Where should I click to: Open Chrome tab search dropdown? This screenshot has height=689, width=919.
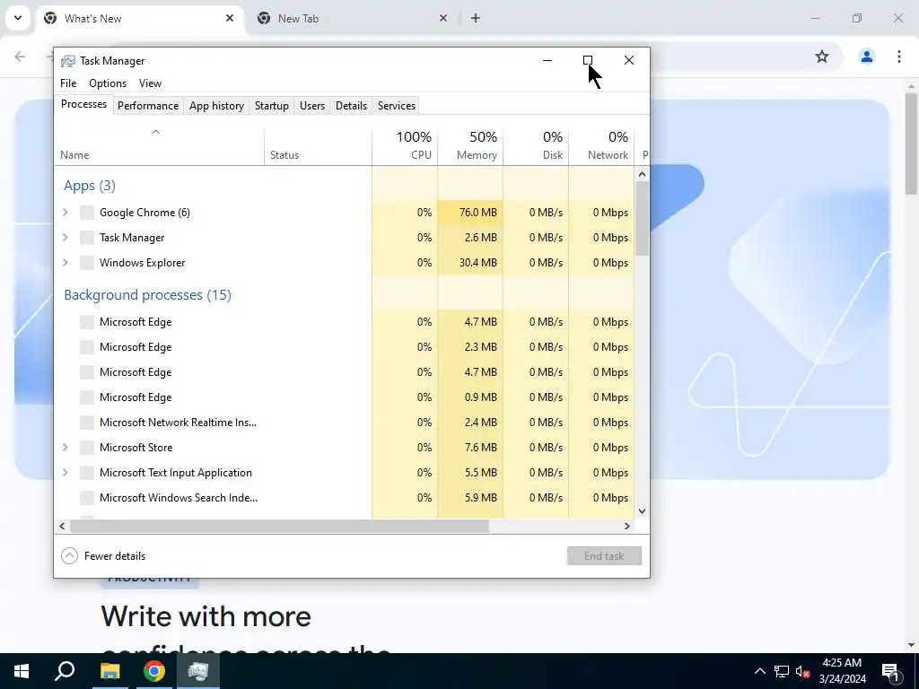tap(18, 18)
